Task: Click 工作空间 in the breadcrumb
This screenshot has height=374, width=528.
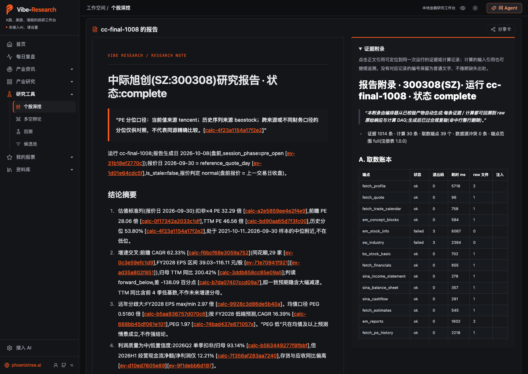Action: pos(96,8)
